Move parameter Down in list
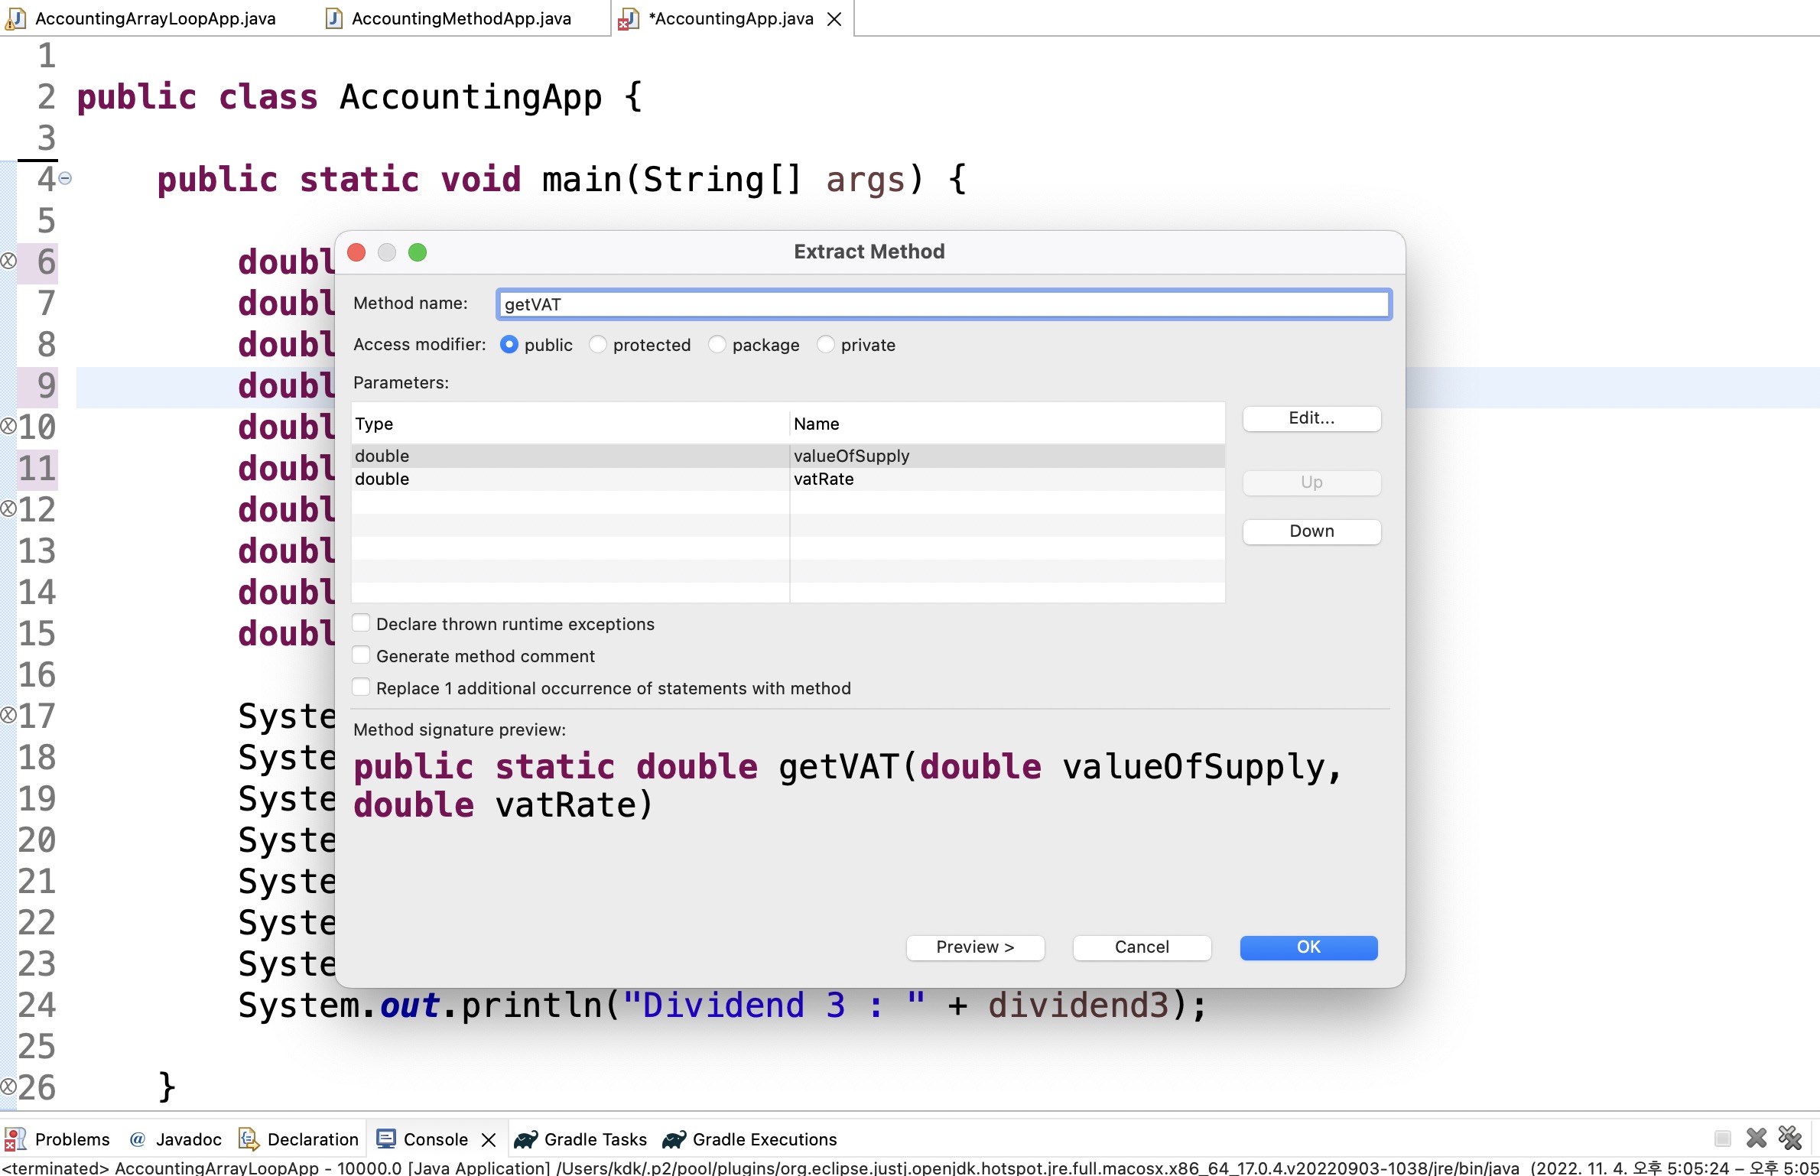Screen dimensions: 1820x1176 coord(1311,531)
